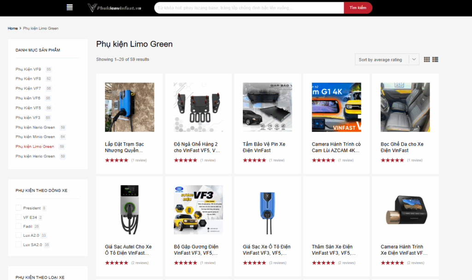Click the sort dropdown chevron arrow
Screen dimensions: 472x280
[414, 59]
